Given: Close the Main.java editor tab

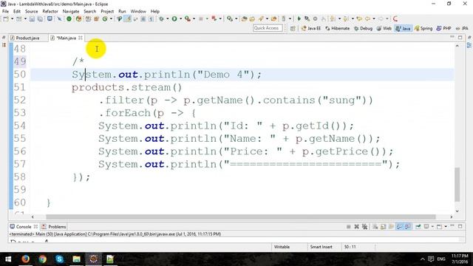Looking at the screenshot, I should 81,38.
